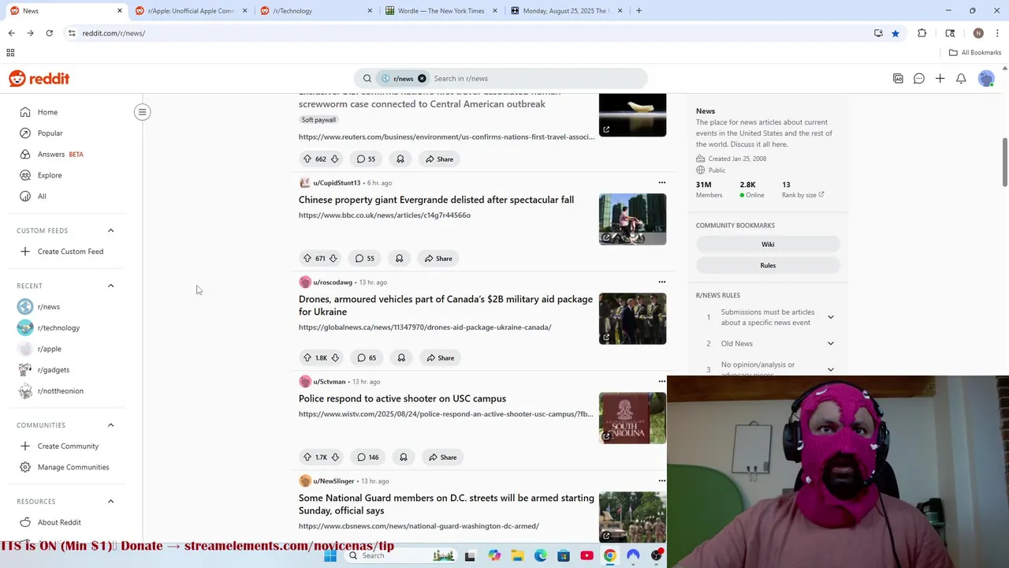
Task: Open Windows Start button on taskbar
Action: [330, 555]
